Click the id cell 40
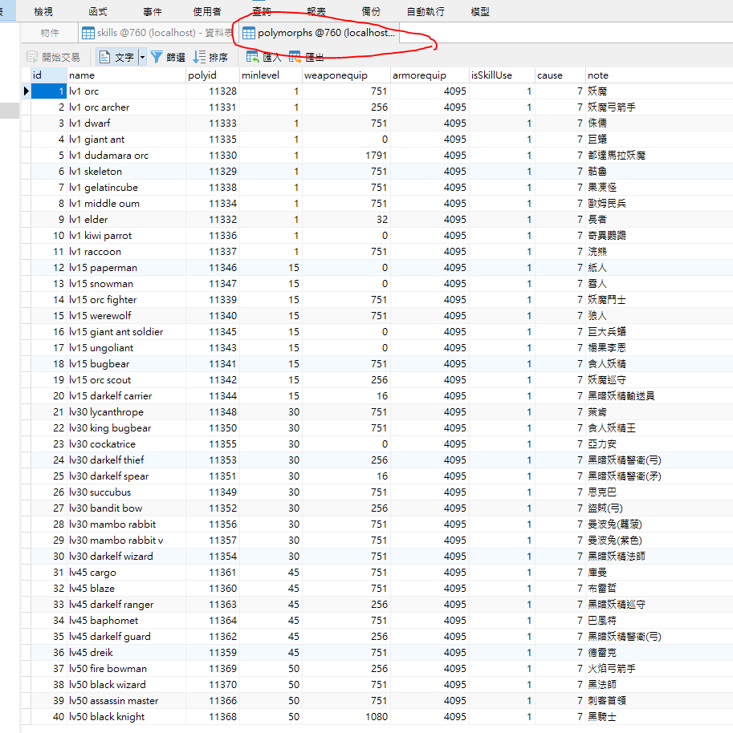733x733 pixels. coord(49,717)
